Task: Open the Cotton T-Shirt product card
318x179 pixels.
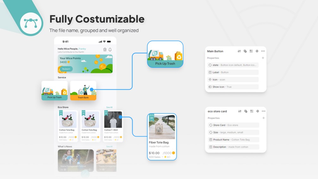Action: coord(113,126)
